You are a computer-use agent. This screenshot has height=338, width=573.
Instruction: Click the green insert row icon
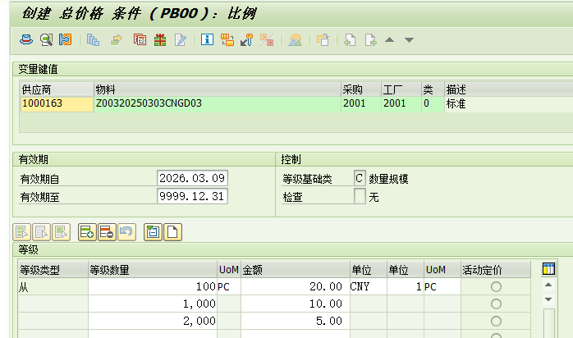coord(87,232)
